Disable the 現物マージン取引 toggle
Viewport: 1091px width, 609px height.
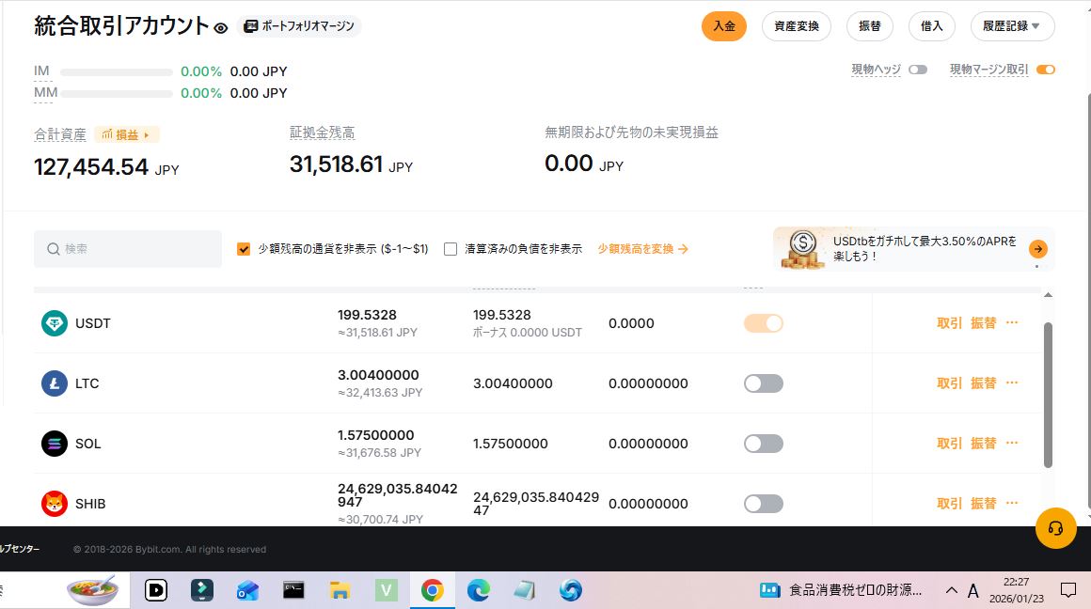[1045, 70]
